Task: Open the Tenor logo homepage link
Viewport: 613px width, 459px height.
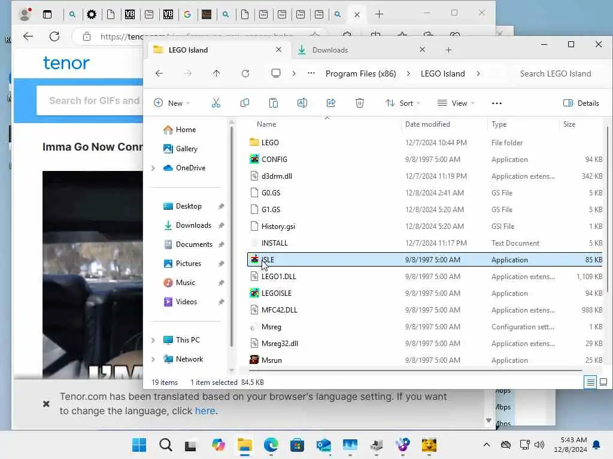Action: (x=66, y=63)
